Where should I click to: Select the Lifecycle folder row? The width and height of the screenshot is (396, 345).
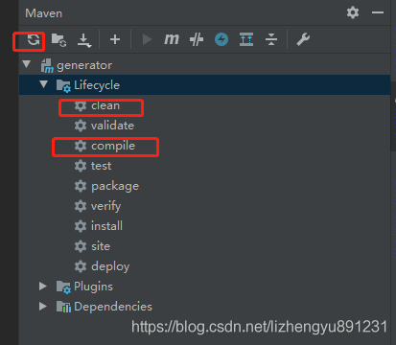pyautogui.click(x=204, y=85)
